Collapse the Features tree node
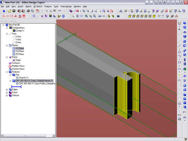Viewport: 188px width, 141px height. point(7,72)
